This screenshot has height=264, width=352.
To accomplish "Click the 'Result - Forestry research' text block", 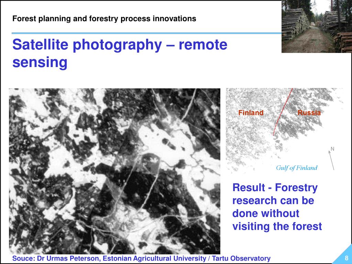I will [277, 207].
